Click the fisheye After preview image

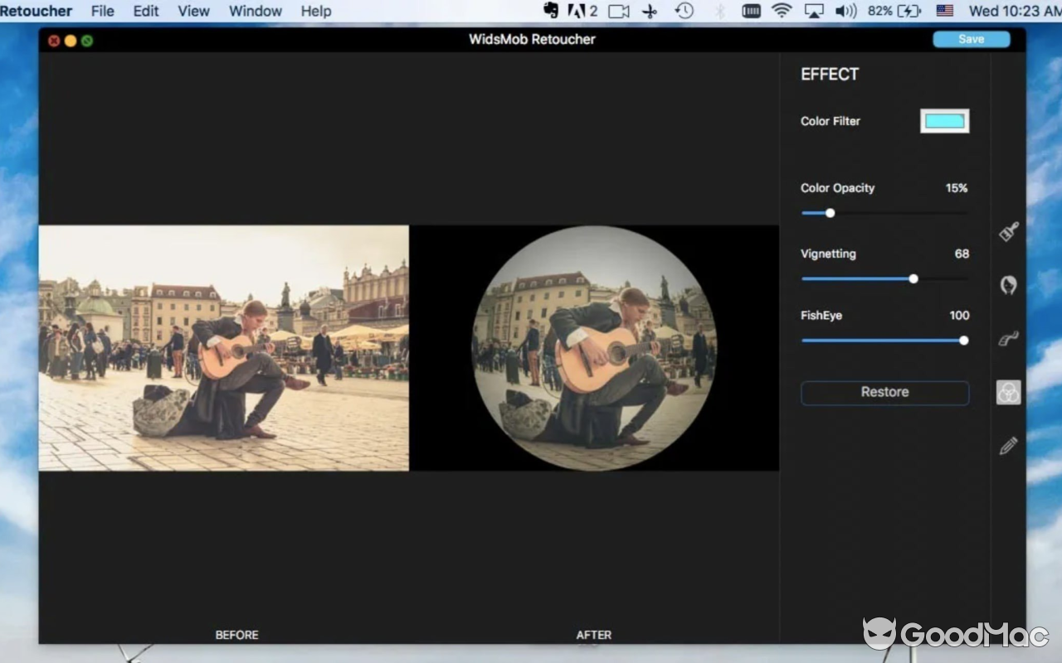[594, 348]
